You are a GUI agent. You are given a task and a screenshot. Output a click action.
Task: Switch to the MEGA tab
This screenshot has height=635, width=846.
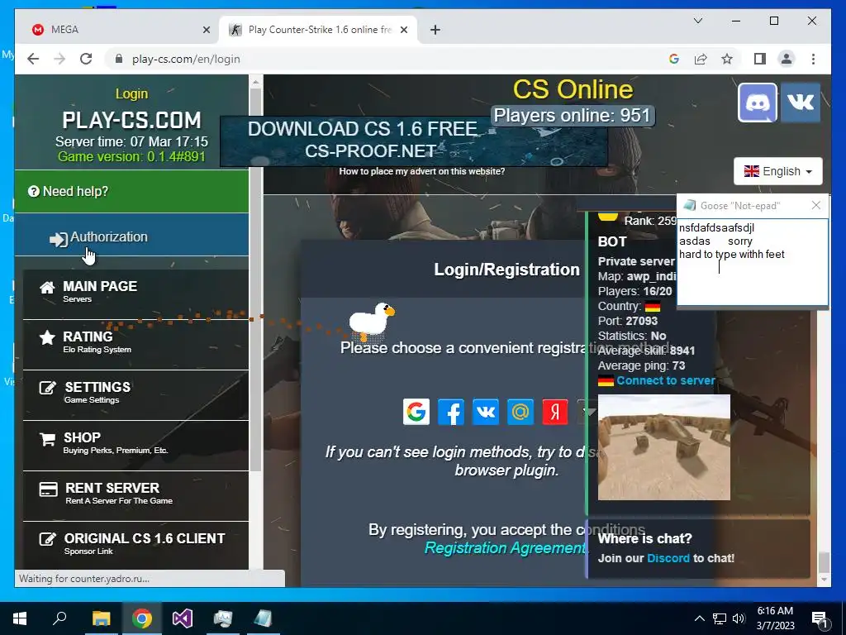tap(117, 30)
